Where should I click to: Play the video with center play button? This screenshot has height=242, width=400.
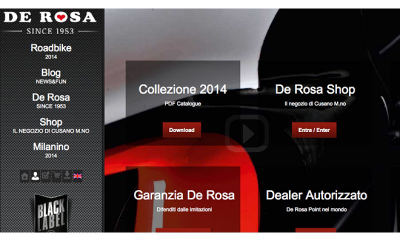tap(246, 133)
